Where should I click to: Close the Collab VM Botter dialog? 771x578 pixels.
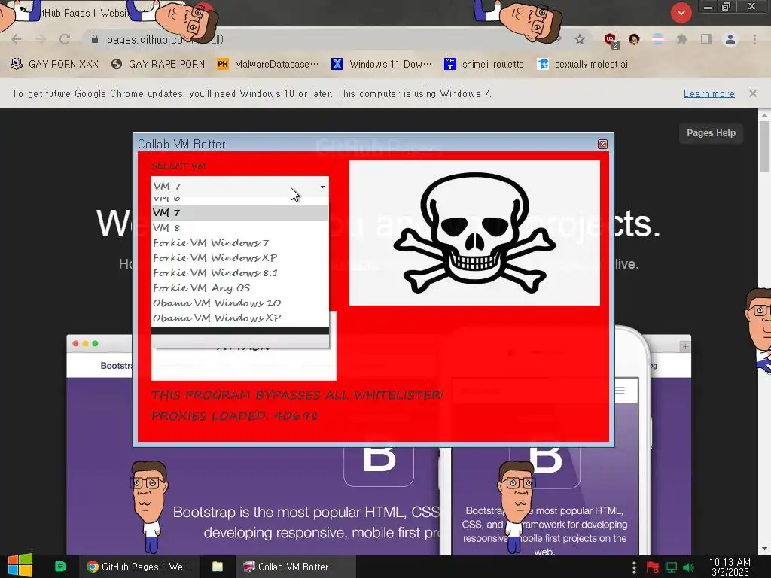[x=602, y=144]
